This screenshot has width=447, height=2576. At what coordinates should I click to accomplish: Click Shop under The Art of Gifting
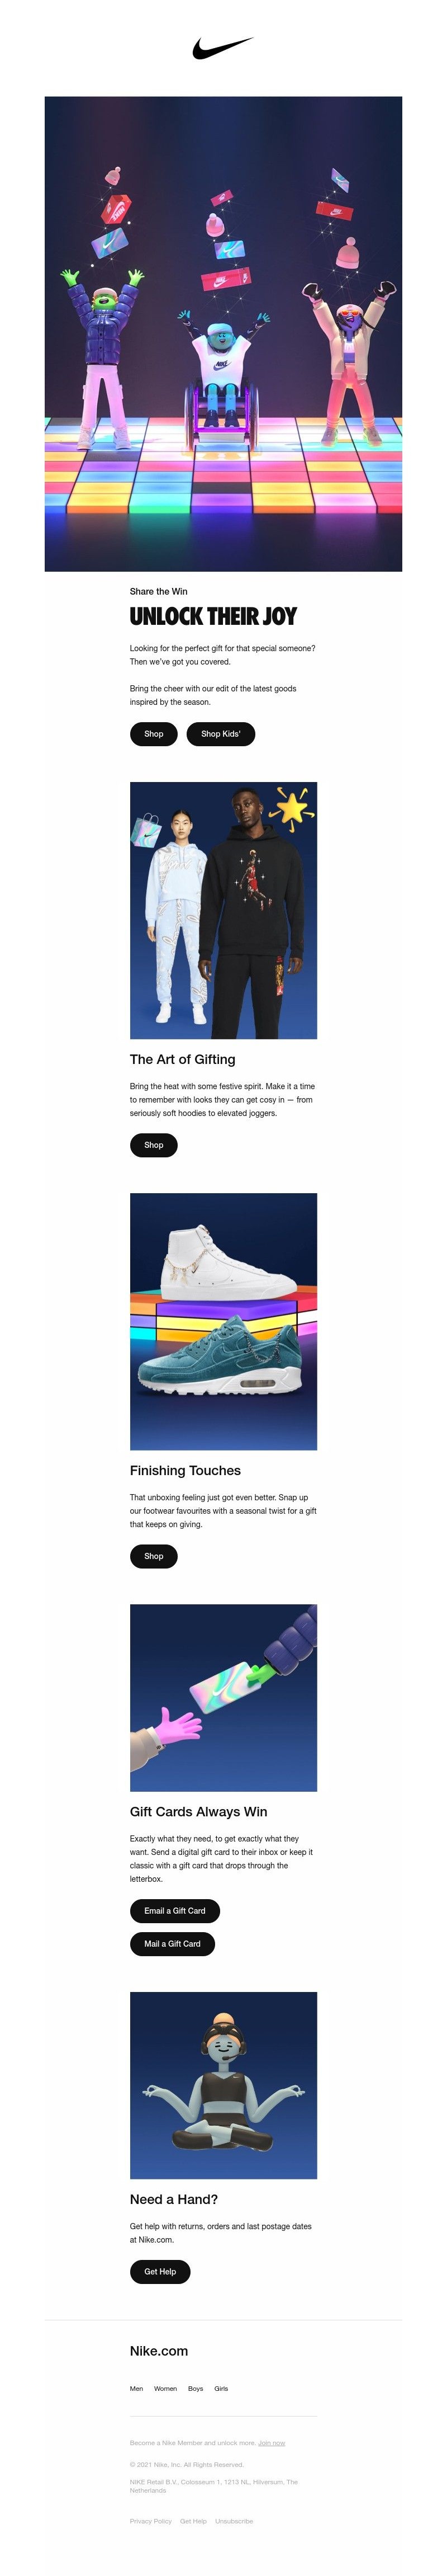point(154,1145)
